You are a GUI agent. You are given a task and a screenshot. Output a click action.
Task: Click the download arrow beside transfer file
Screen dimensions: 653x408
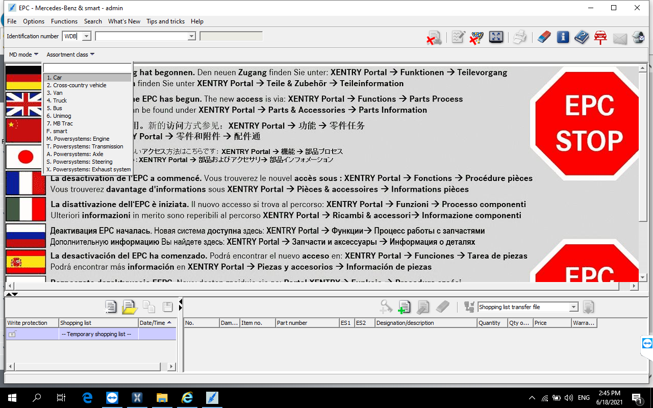[x=588, y=307]
